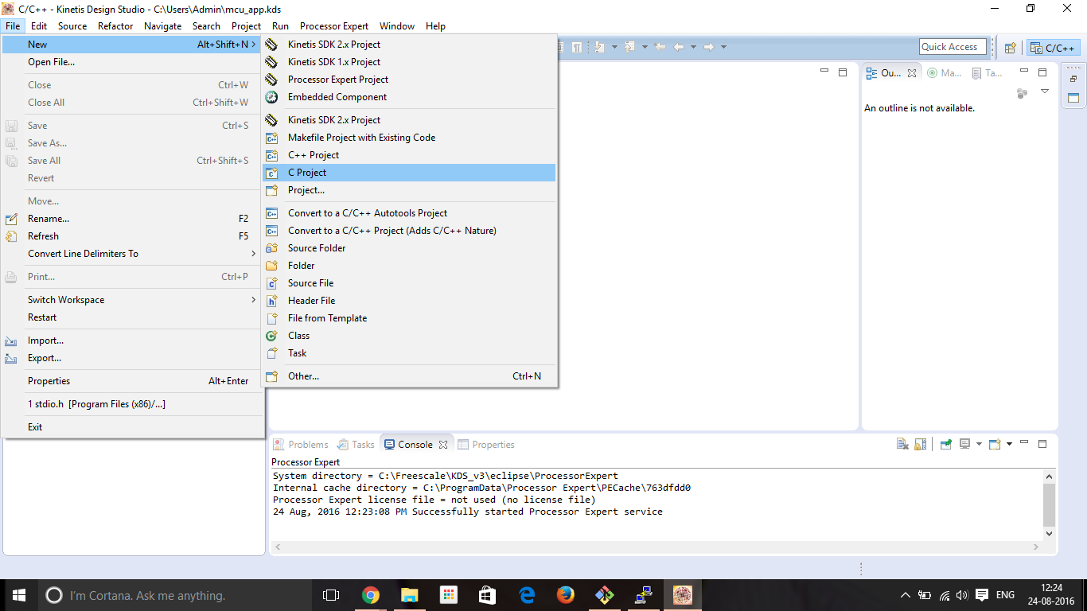Viewport: 1087px width, 611px height.
Task: Click the Cortana search box
Action: [x=175, y=595]
